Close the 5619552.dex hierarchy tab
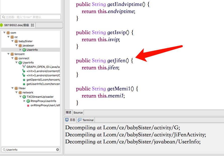The height and width of the screenshot is (156, 224). (x=32, y=25)
